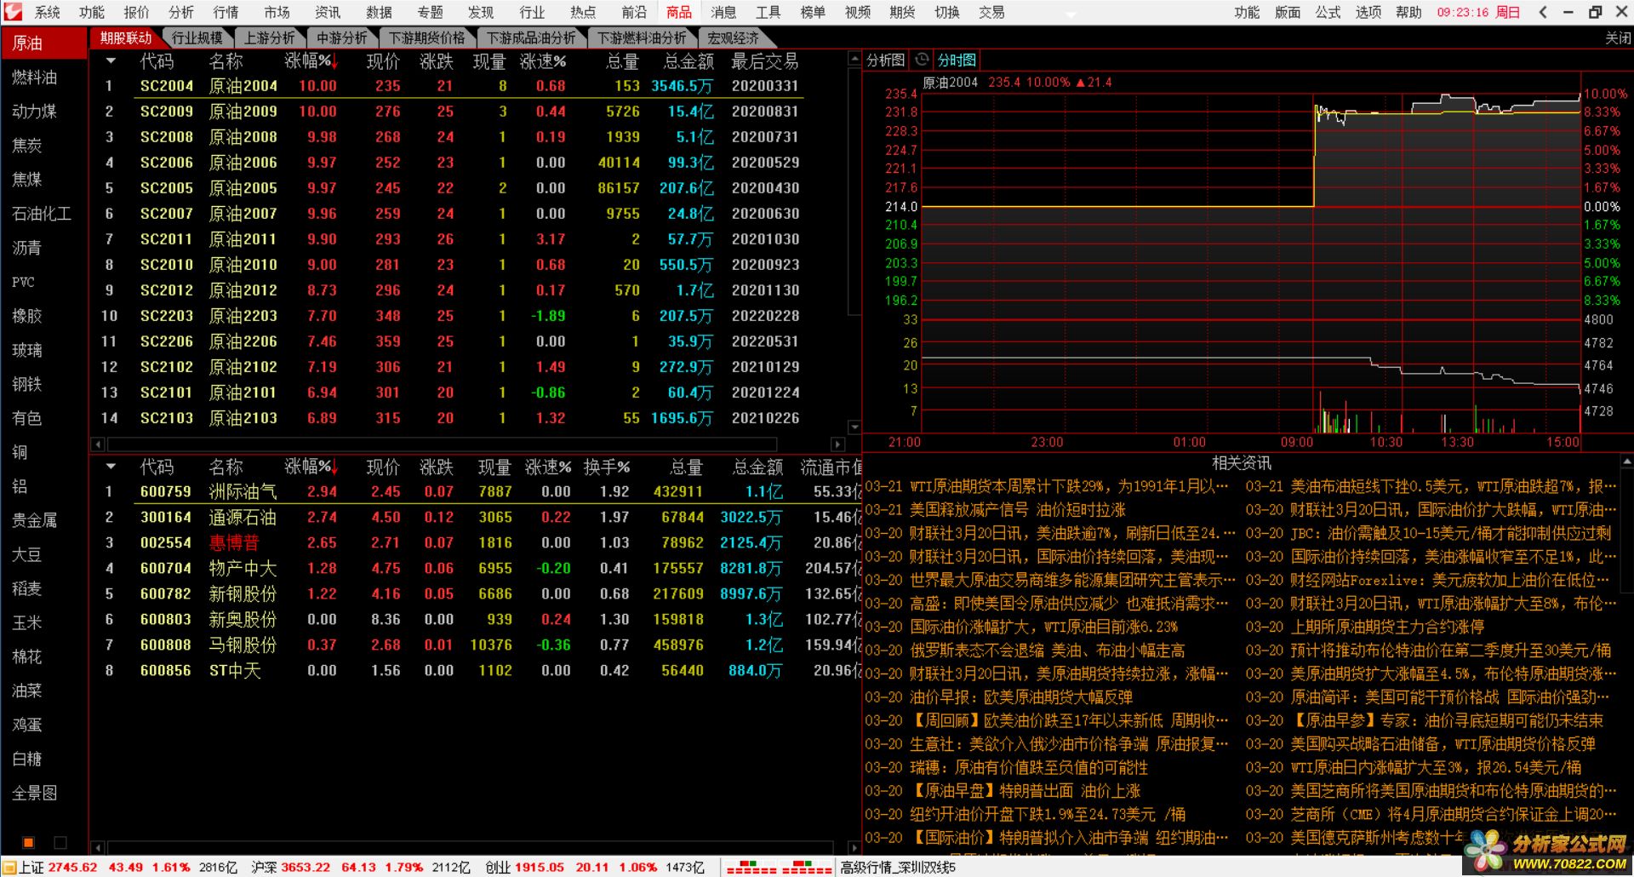Click the back arrow in the title bar
The height and width of the screenshot is (877, 1634).
1543,12
